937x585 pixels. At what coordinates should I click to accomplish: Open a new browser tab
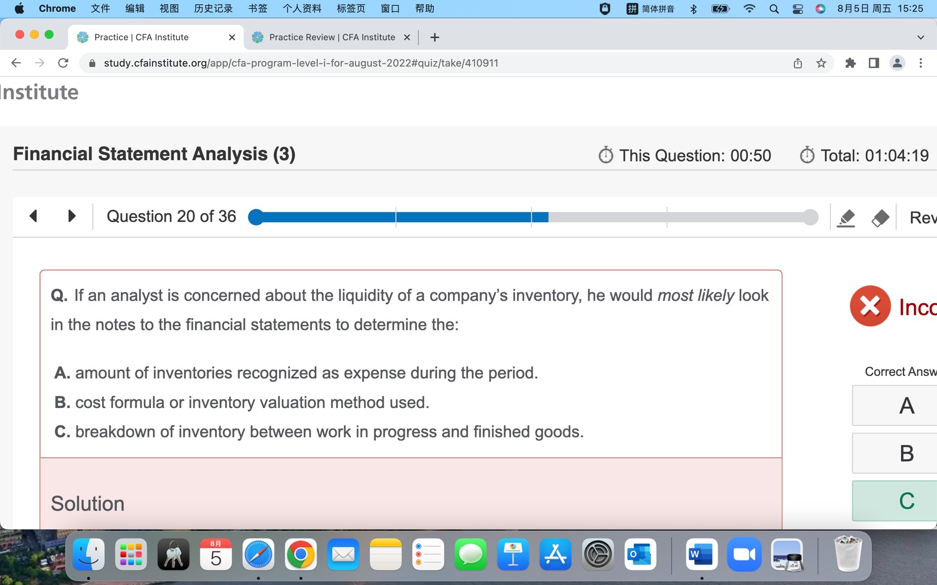click(x=435, y=37)
